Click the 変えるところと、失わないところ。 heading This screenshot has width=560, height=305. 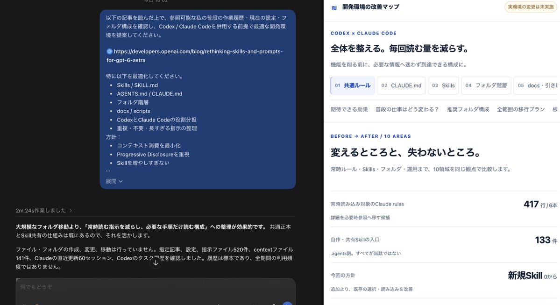click(x=406, y=152)
